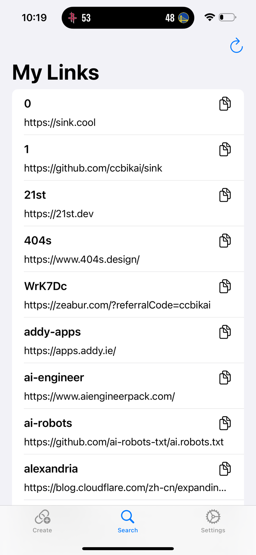Image resolution: width=256 pixels, height=555 pixels.
Task: Tap the battery indicator in status bar
Action: 226,17
